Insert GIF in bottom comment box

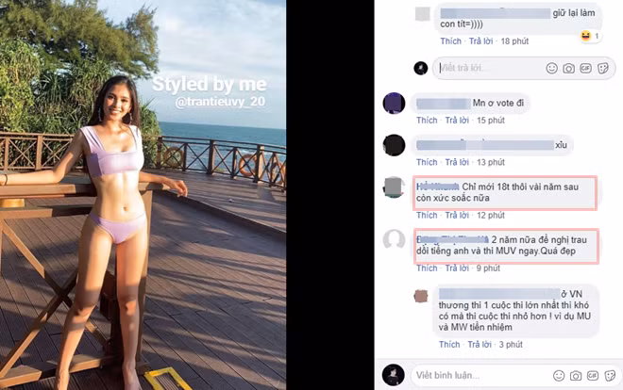(x=593, y=375)
